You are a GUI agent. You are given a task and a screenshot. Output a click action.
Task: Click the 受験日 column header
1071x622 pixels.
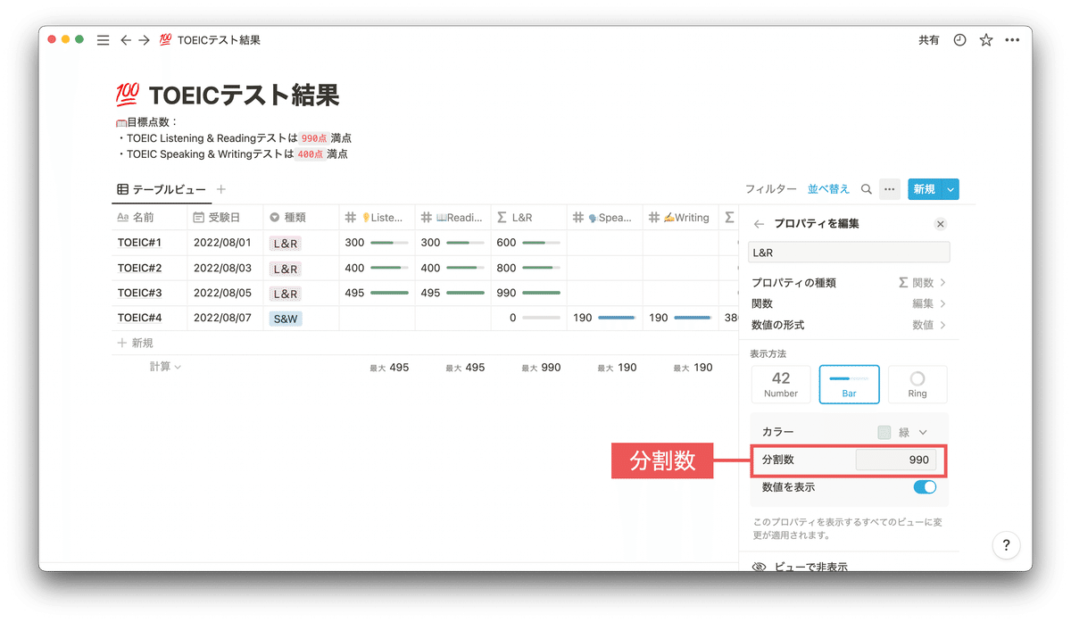[226, 217]
